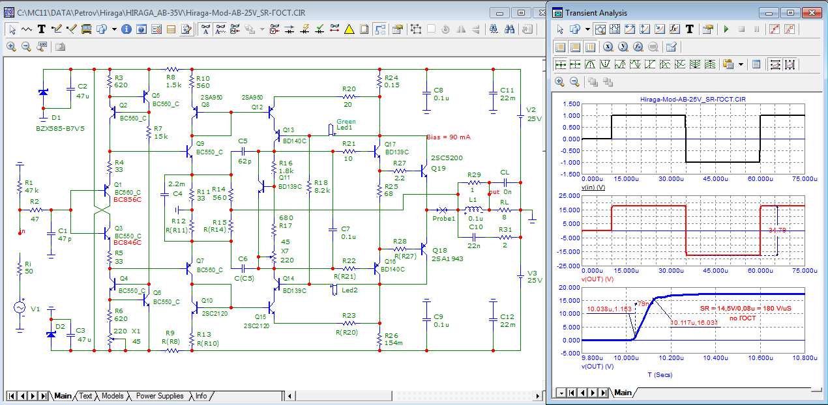Image resolution: width=828 pixels, height=405 pixels.
Task: Open the Info tab
Action: coord(201,396)
